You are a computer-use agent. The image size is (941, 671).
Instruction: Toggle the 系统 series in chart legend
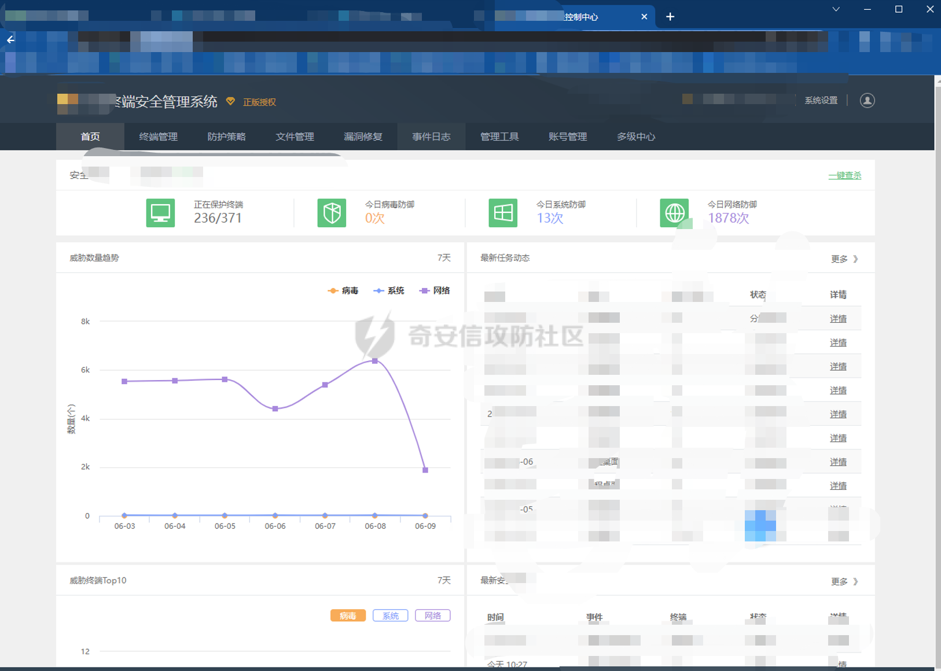(x=388, y=290)
